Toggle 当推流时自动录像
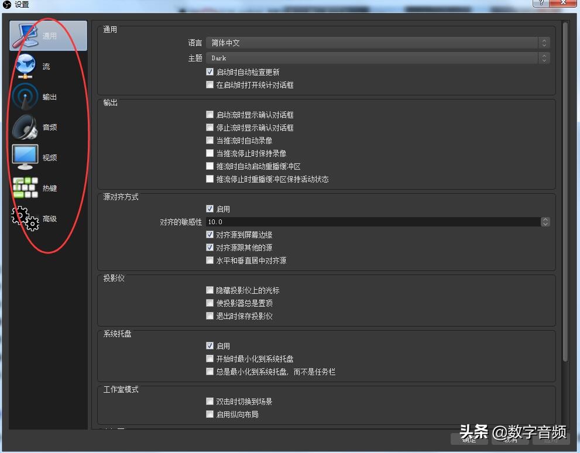The width and height of the screenshot is (580, 453). 210,140
